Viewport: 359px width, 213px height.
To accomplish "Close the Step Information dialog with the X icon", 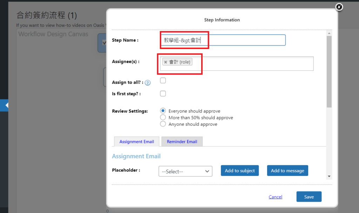I will 339,7.
